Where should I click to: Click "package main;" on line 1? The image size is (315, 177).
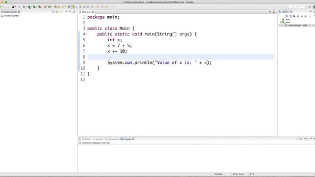coord(103,17)
